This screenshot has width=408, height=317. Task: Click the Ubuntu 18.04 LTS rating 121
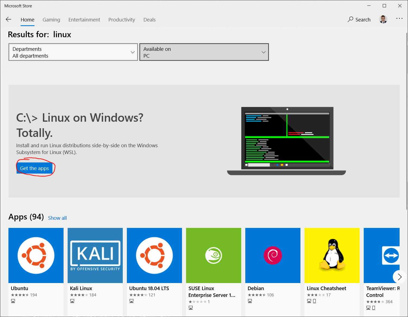point(142,295)
